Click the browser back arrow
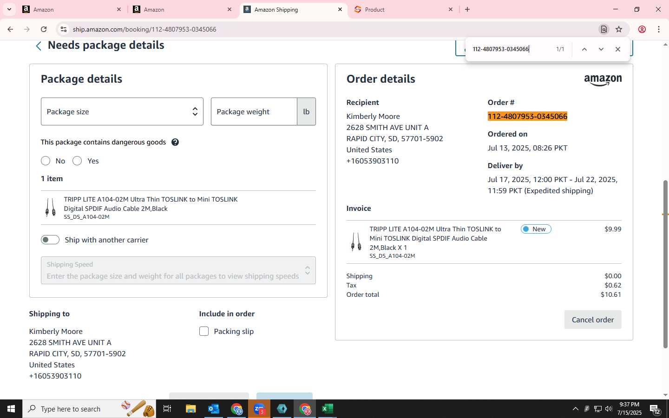Screen dimensions: 669x418 tap(10, 29)
